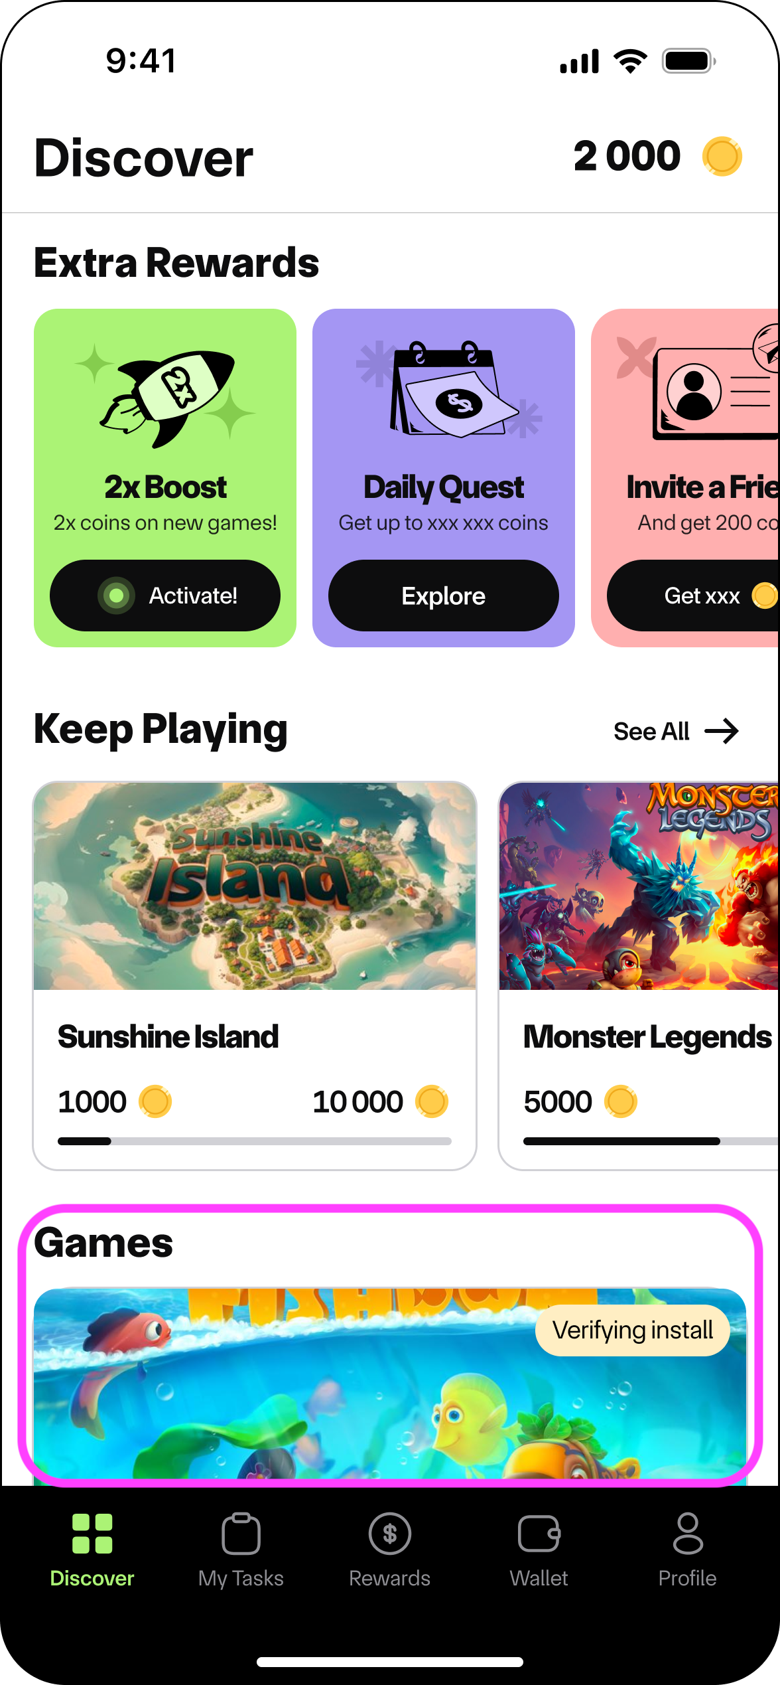Select the Rewards tab label
Image resolution: width=780 pixels, height=1685 pixels.
(390, 1578)
